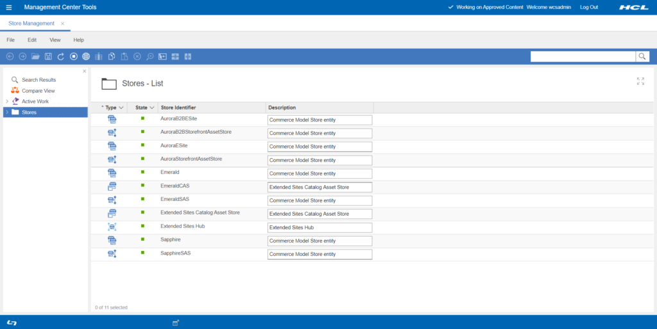This screenshot has width=657, height=329.
Task: Click the Description column header
Action: [x=282, y=108]
